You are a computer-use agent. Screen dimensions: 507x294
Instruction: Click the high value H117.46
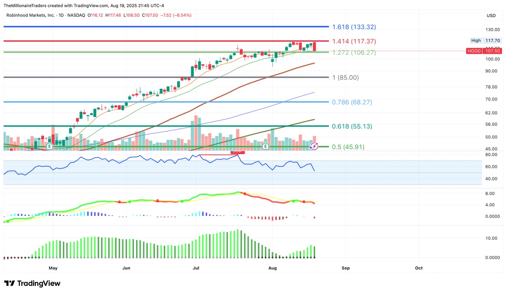tap(113, 15)
